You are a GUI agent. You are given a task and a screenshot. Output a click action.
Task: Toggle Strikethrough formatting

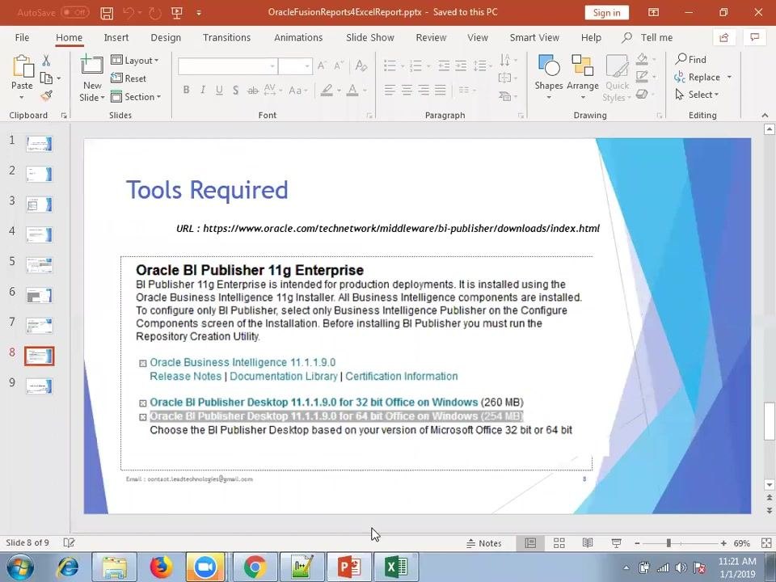[252, 90]
